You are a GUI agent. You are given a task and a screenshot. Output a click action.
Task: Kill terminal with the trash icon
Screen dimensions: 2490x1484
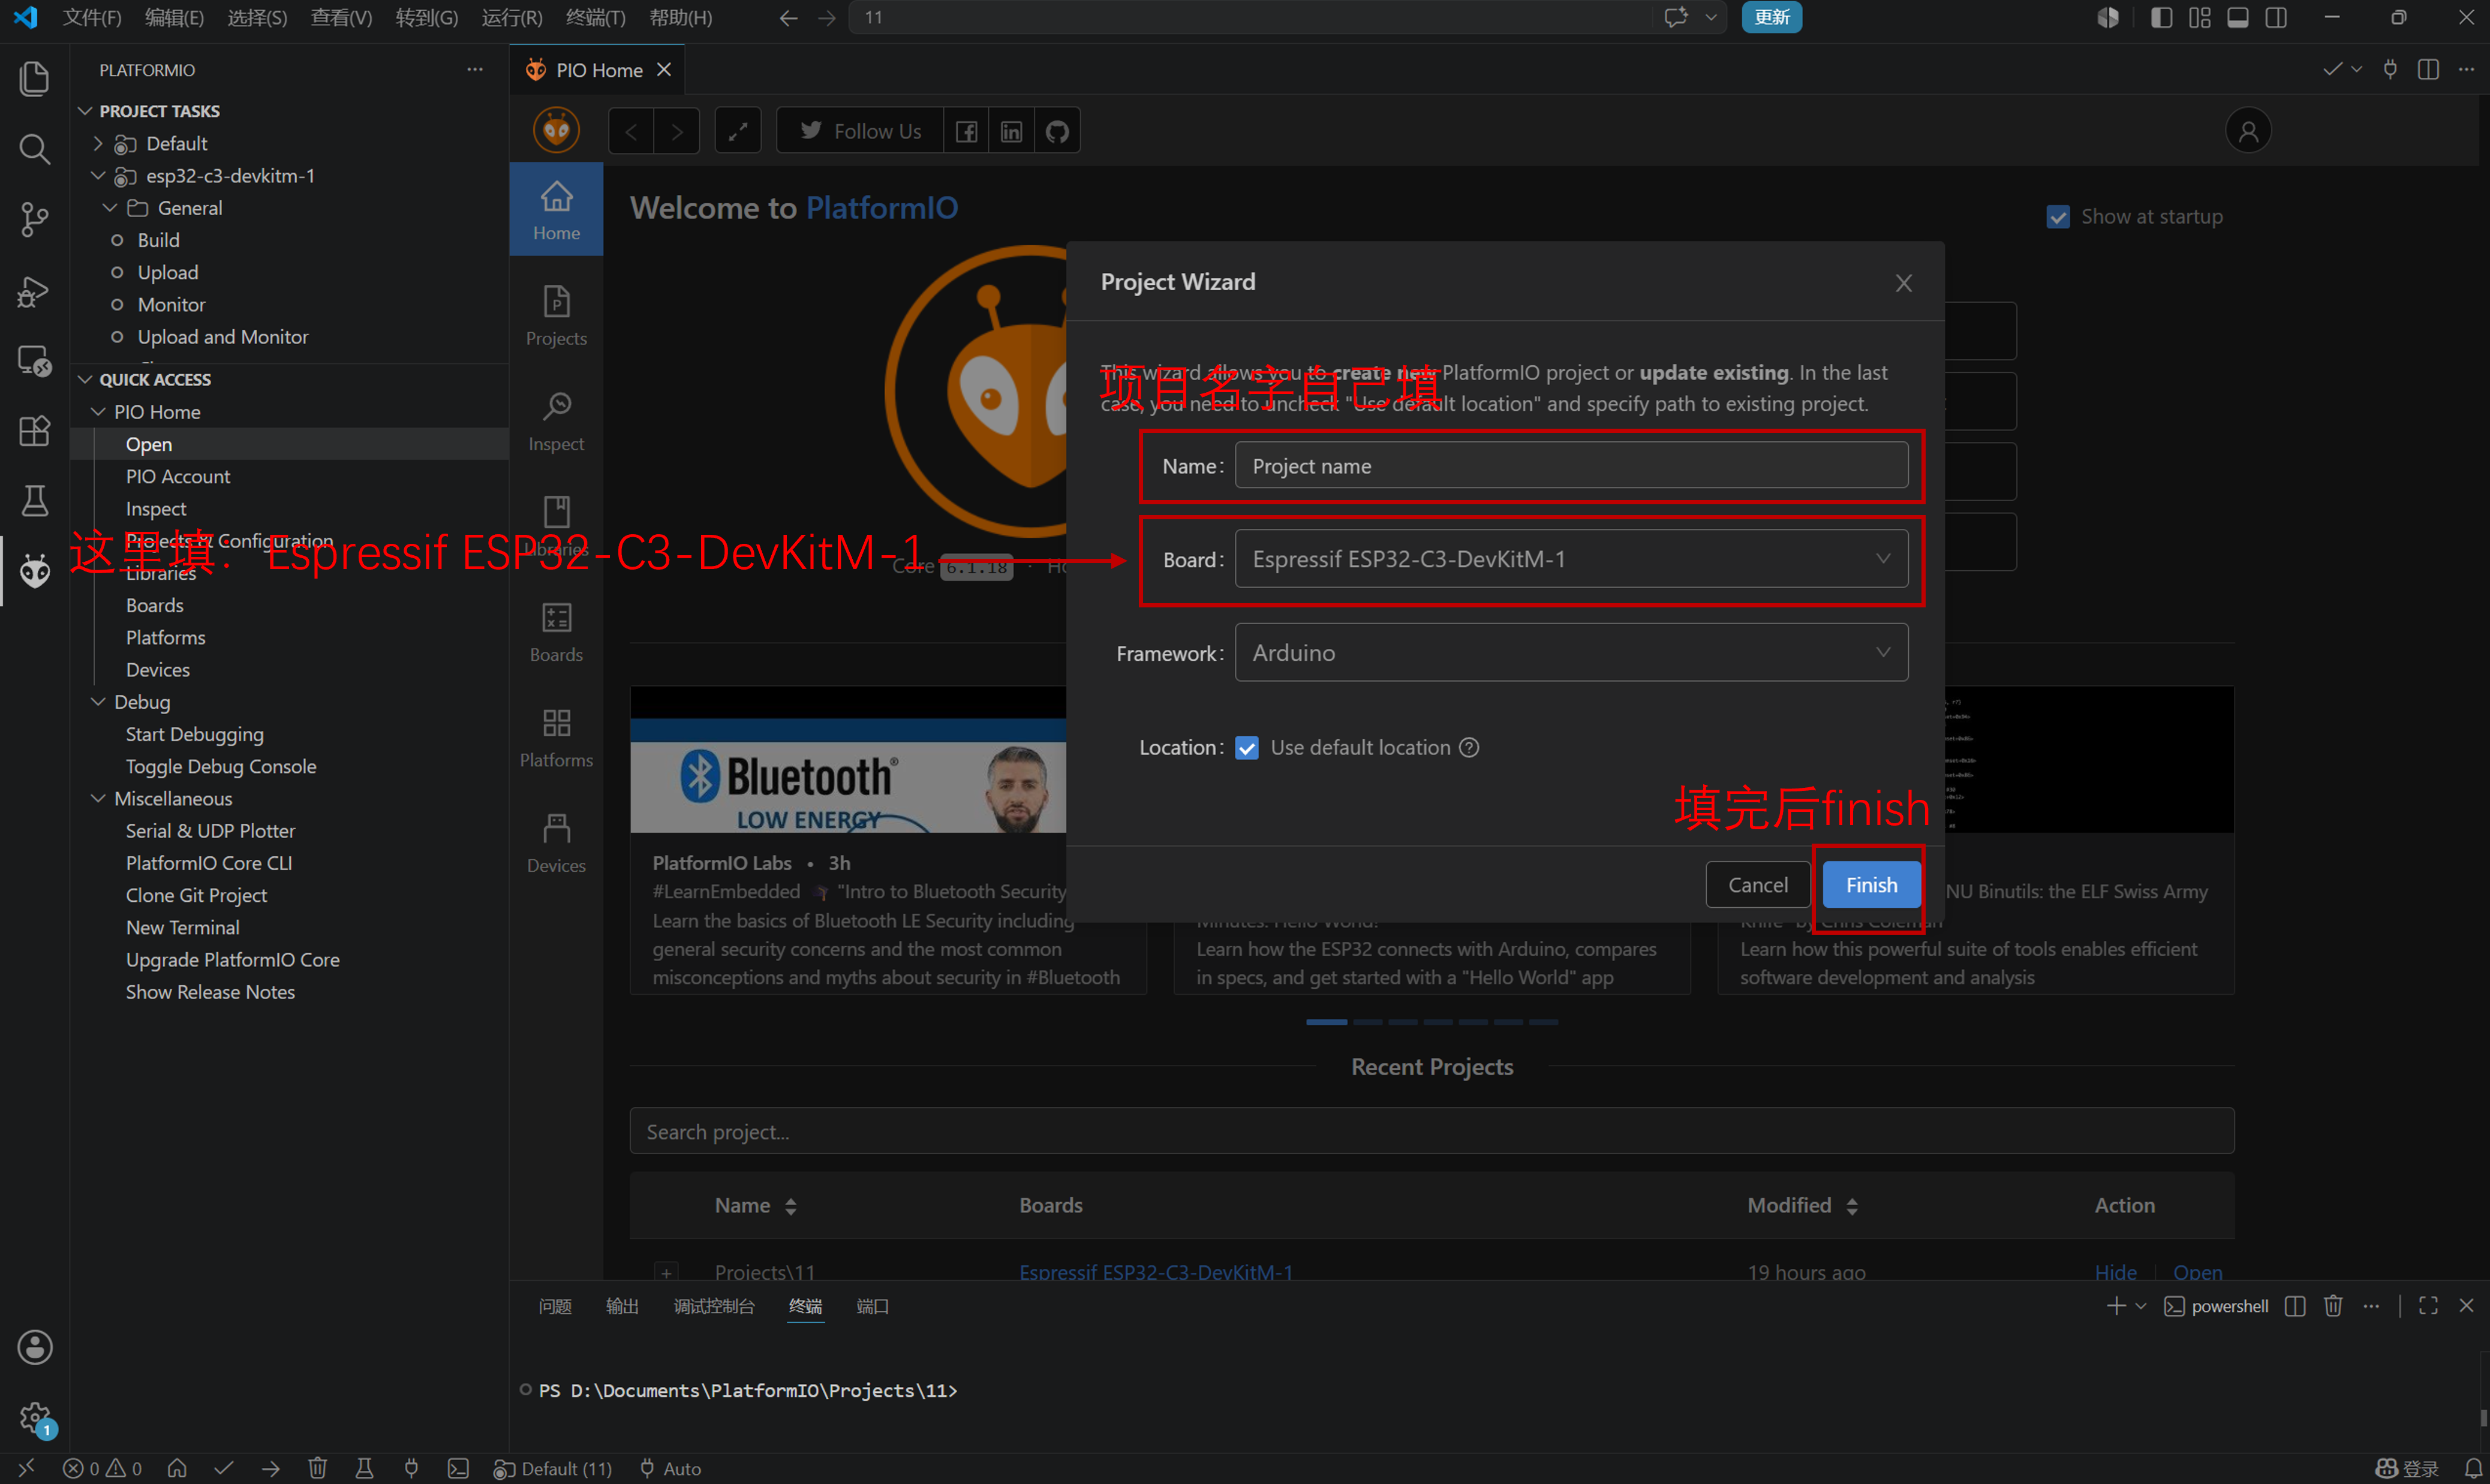point(2333,1306)
